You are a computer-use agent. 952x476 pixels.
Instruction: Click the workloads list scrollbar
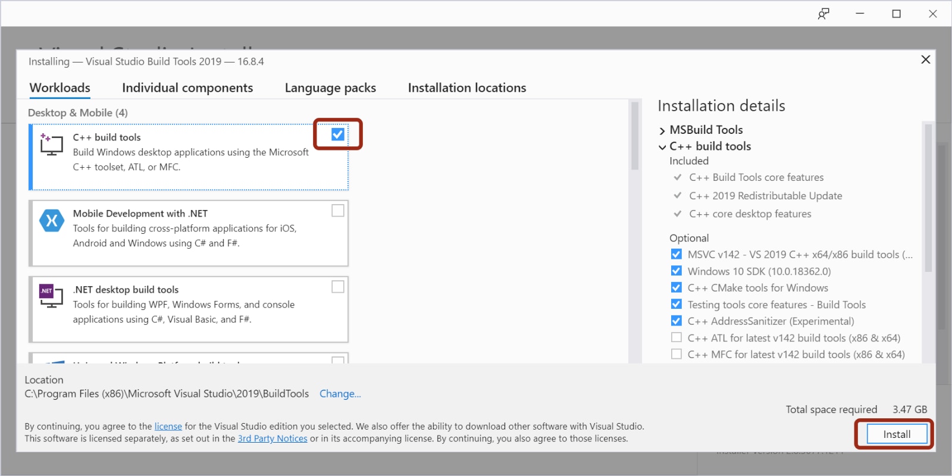pos(635,137)
